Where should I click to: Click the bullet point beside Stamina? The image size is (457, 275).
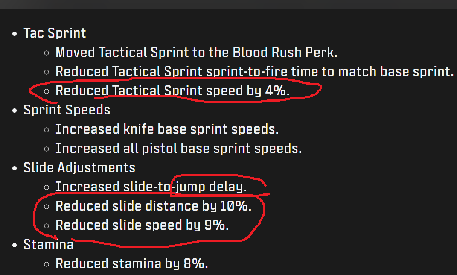click(x=15, y=246)
